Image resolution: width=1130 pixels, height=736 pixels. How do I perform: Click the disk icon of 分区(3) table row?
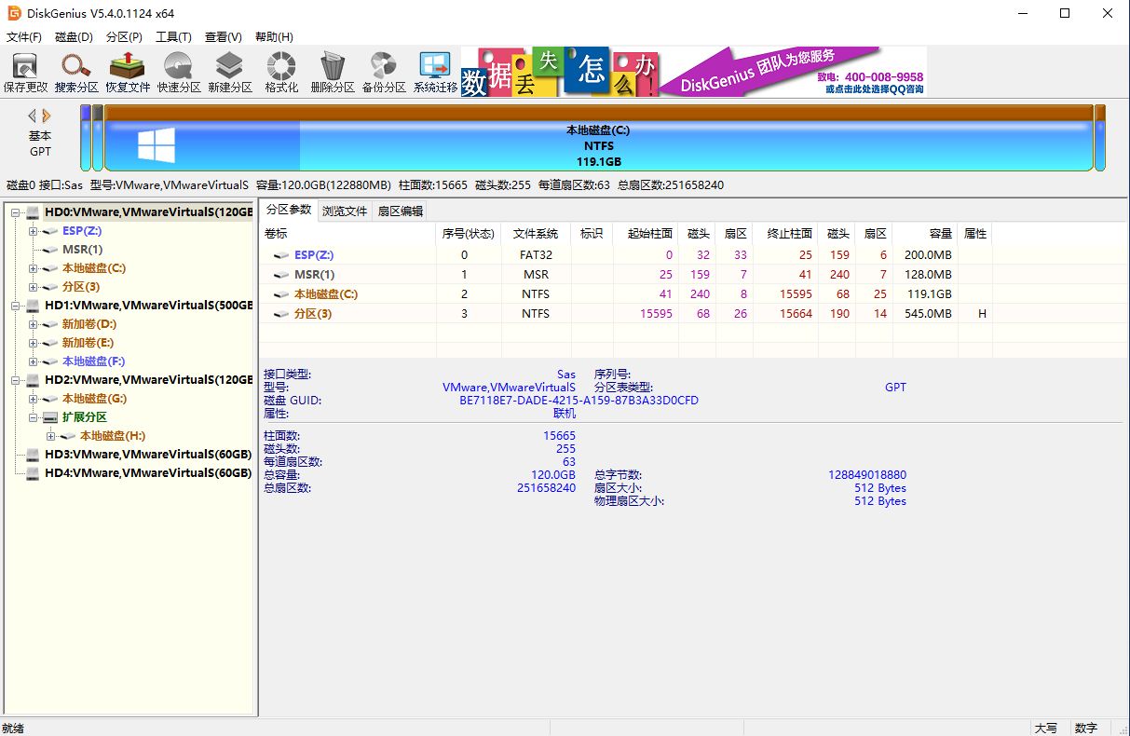(281, 314)
